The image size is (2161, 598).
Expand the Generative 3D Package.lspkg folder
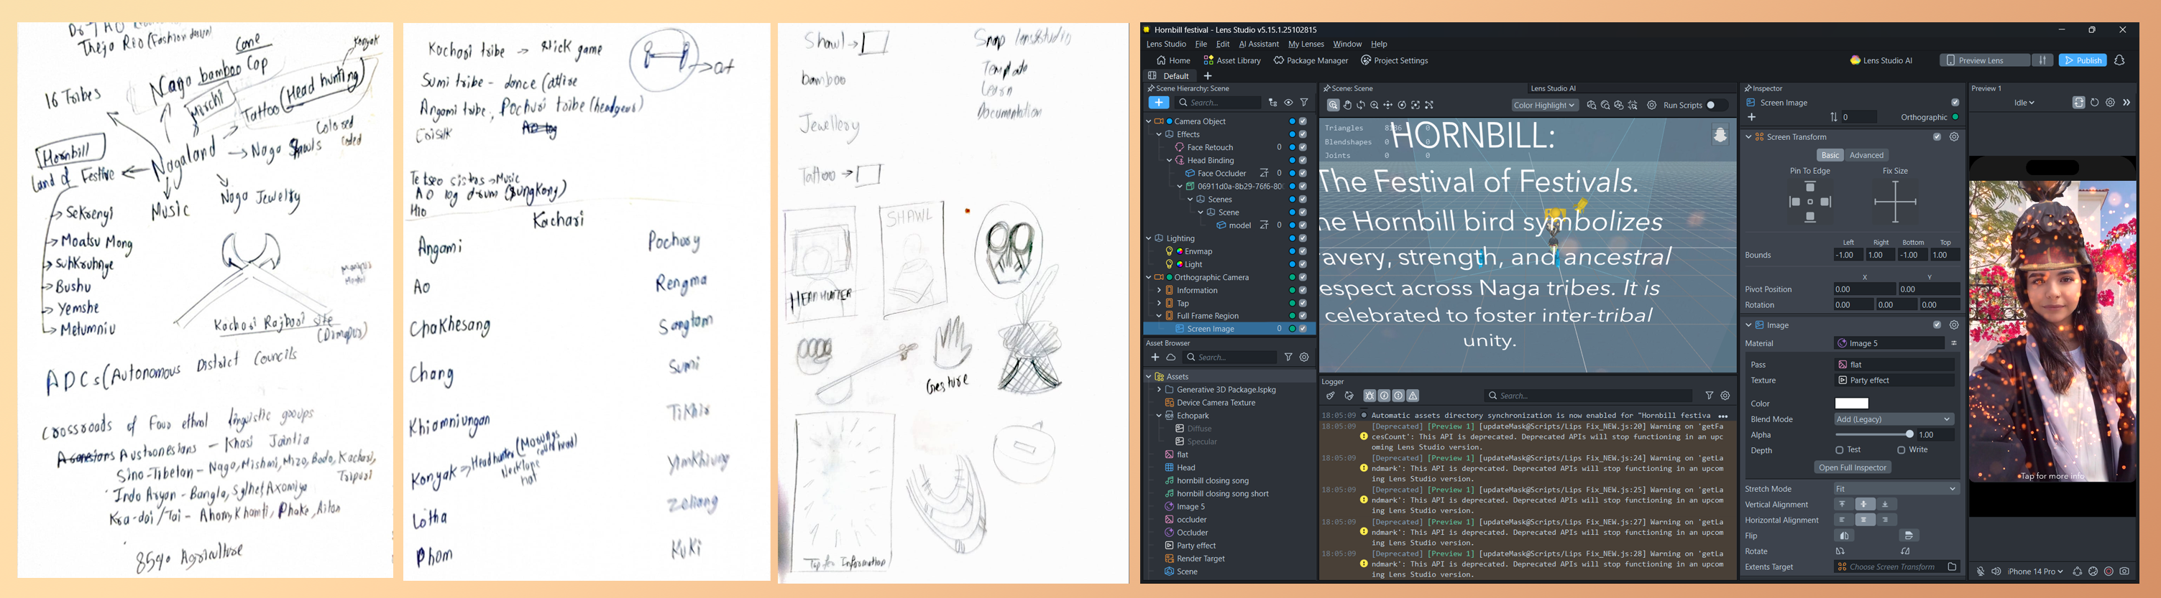point(1160,389)
